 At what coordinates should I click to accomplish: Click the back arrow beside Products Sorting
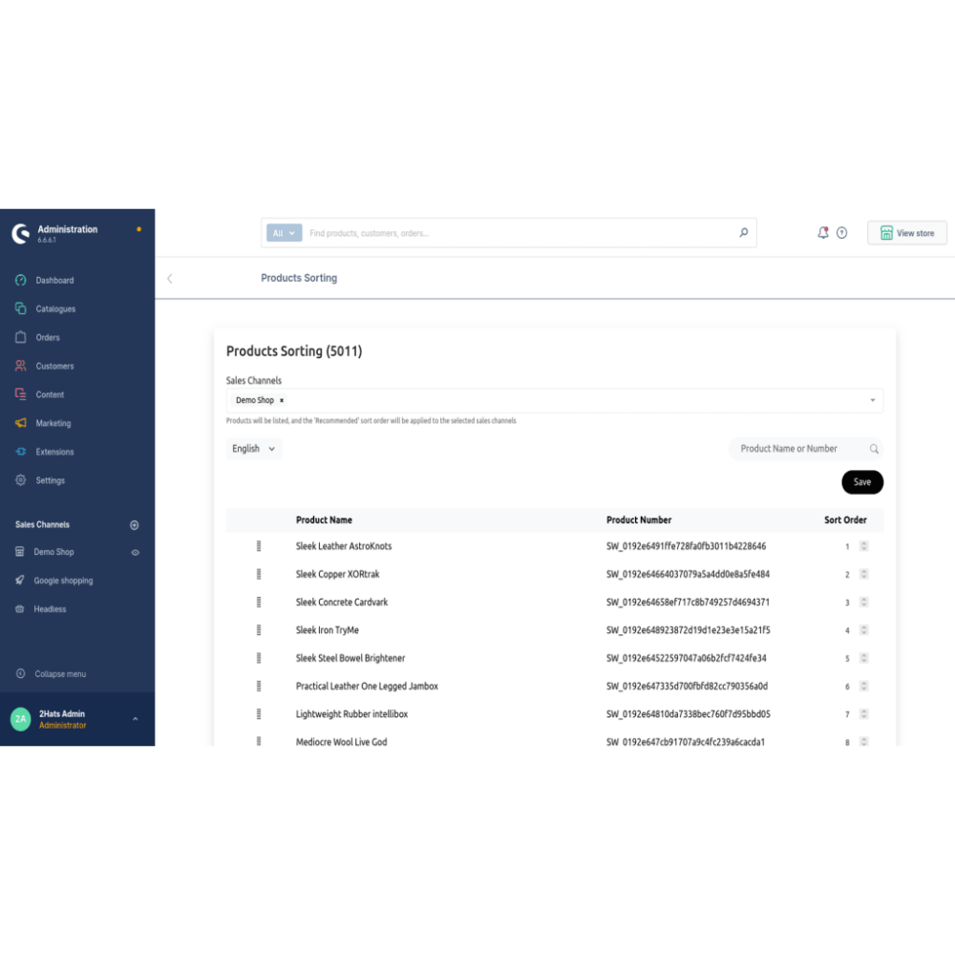coord(170,279)
